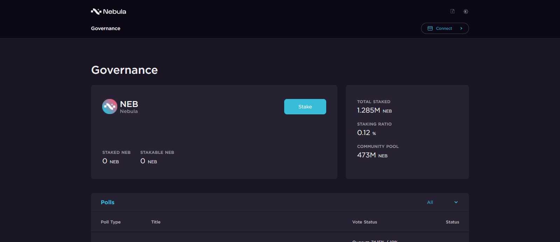The image size is (560, 242).
Task: Open the docs file icon in the header
Action: 453,11
